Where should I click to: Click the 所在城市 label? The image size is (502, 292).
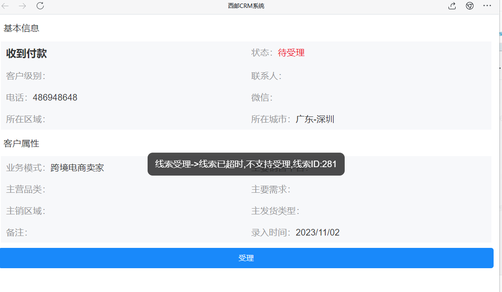coord(270,119)
